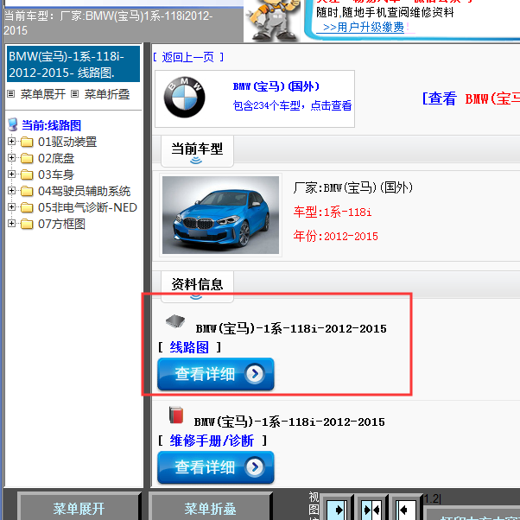
Task: Expand the 07方框图 tree node
Action: 11,224
